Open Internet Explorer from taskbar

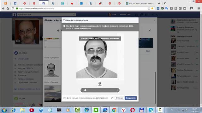tap(13, 110)
